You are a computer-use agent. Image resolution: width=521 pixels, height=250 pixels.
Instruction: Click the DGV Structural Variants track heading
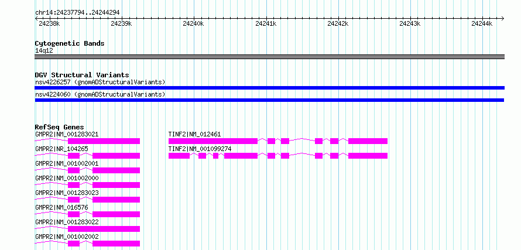click(82, 75)
